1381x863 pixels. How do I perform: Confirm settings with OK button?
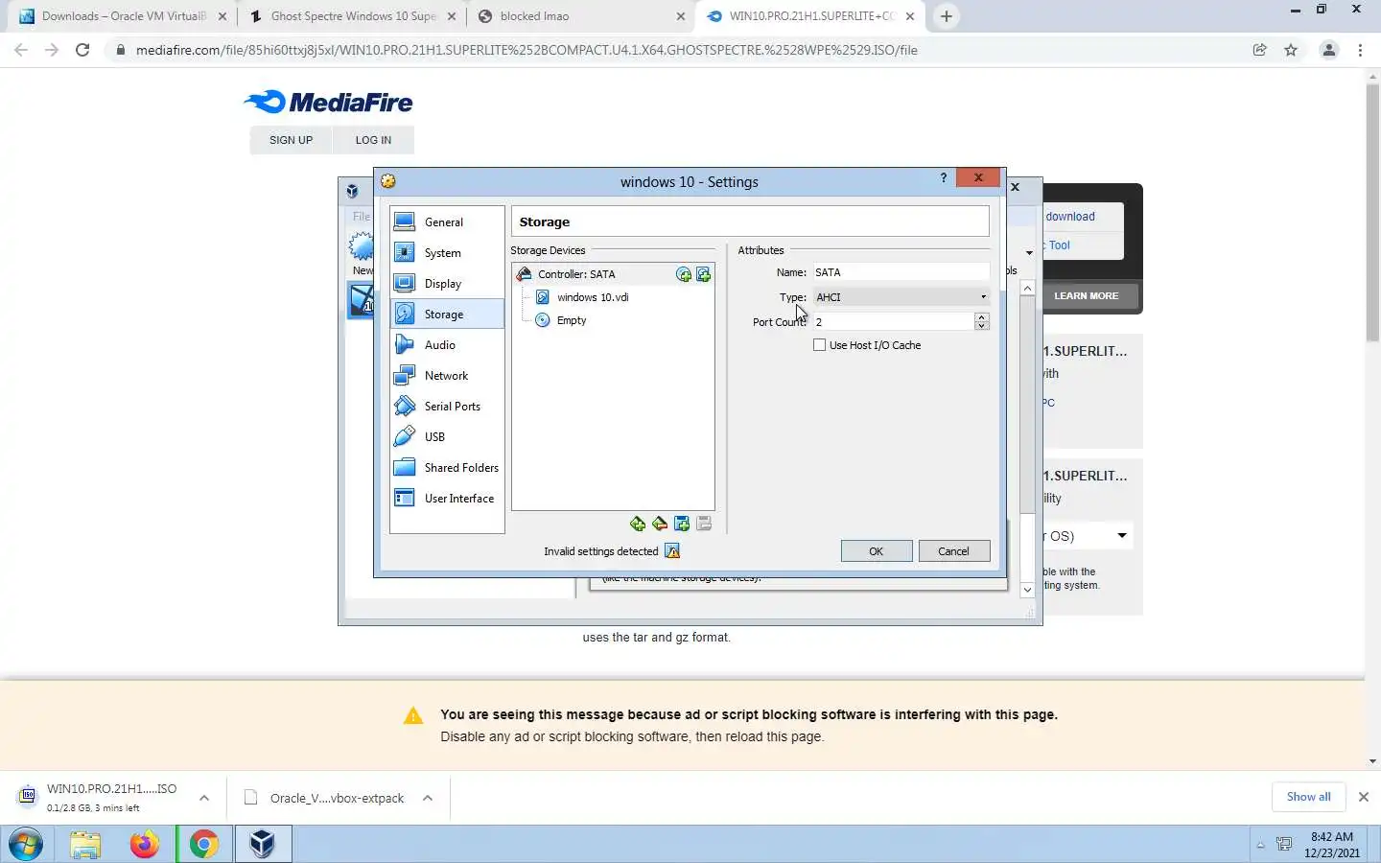[x=877, y=551]
